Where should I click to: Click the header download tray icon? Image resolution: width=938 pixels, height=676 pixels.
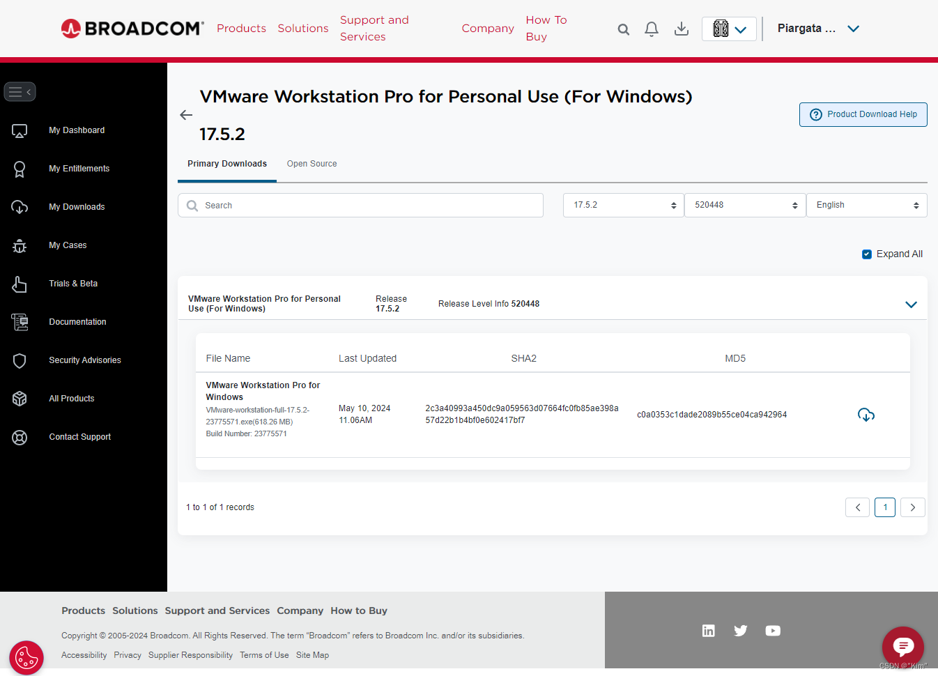682,29
